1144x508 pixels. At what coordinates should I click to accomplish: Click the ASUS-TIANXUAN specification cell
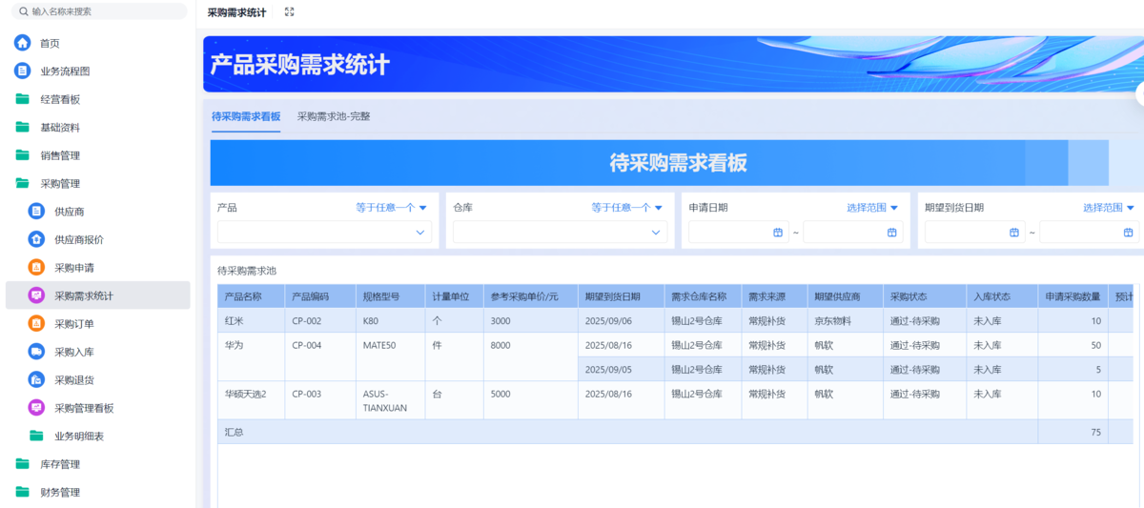click(391, 400)
